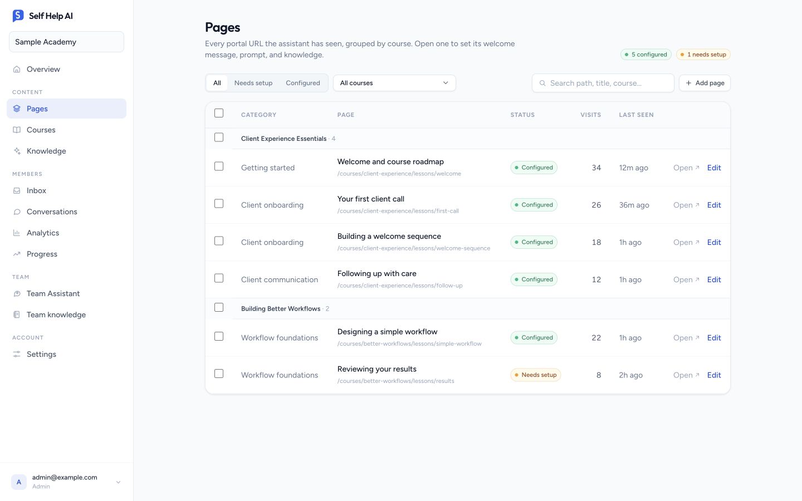Click the Inbox icon in sidebar
802x501 pixels.
17,191
